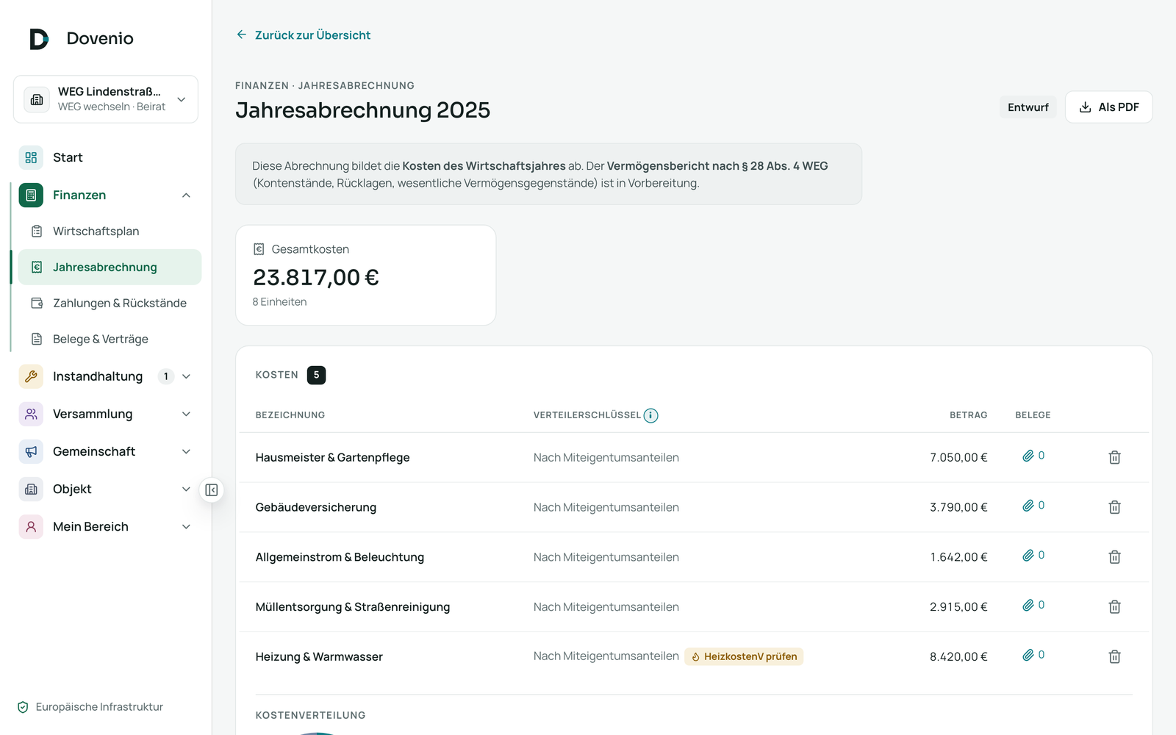Click the amount 2.915,00 €

958,607
